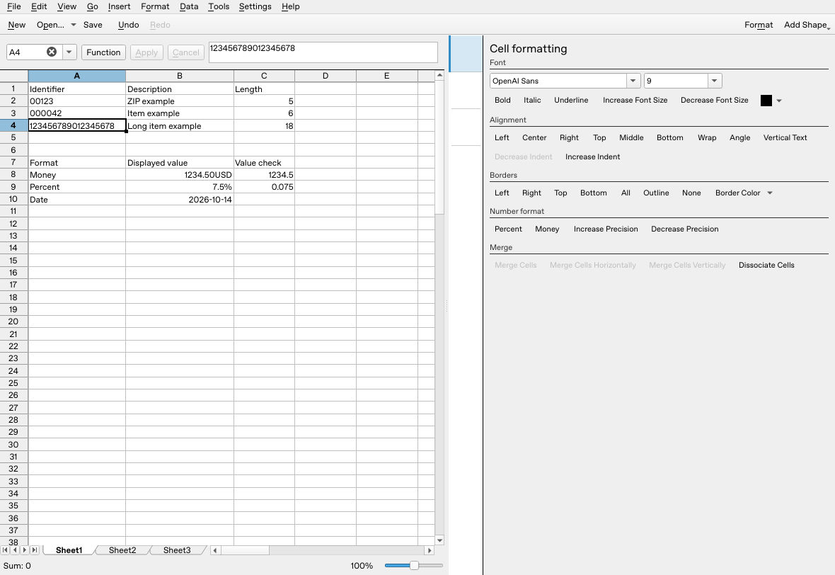Click Increase Indent
The image size is (835, 575).
point(592,156)
